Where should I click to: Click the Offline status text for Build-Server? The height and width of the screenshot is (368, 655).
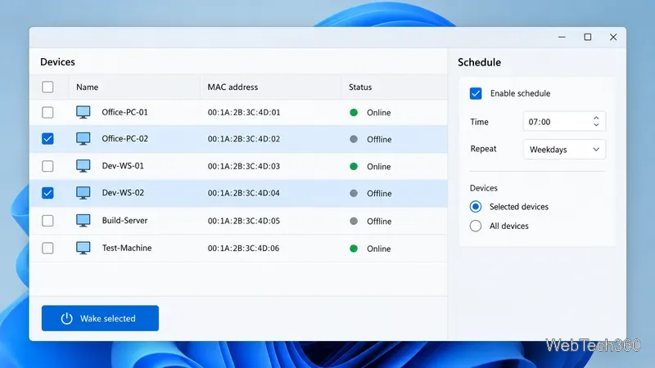pyautogui.click(x=379, y=221)
